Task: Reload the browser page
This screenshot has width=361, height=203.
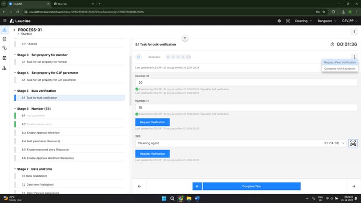Action: coord(18,12)
